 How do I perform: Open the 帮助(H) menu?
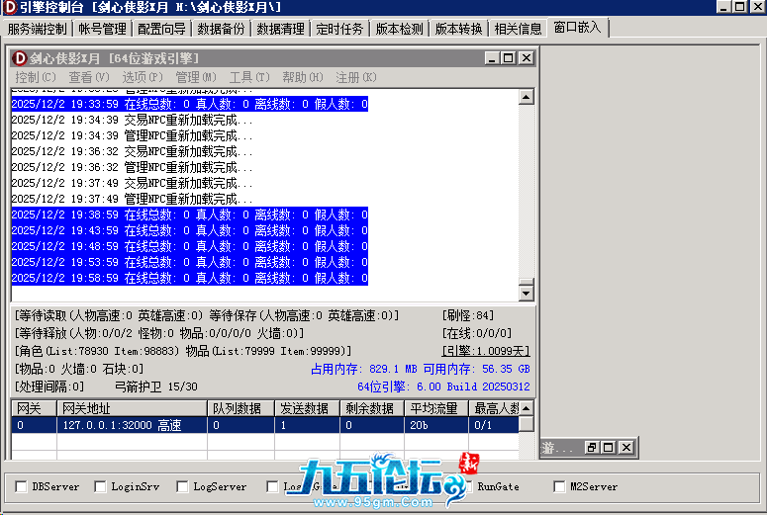pos(302,77)
